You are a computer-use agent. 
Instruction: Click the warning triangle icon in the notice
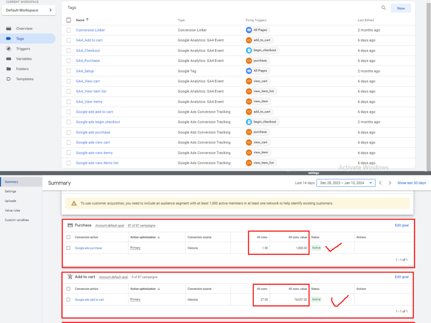tap(74, 203)
